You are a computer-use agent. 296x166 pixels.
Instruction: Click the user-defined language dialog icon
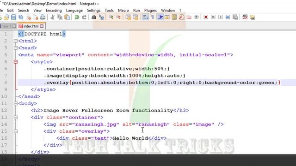click(167, 18)
